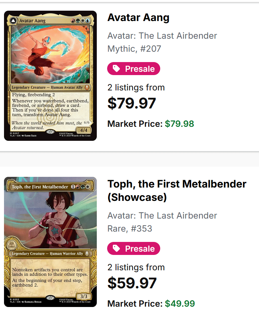Open the Avatar Aang card image
The height and width of the screenshot is (319, 259).
pos(50,76)
